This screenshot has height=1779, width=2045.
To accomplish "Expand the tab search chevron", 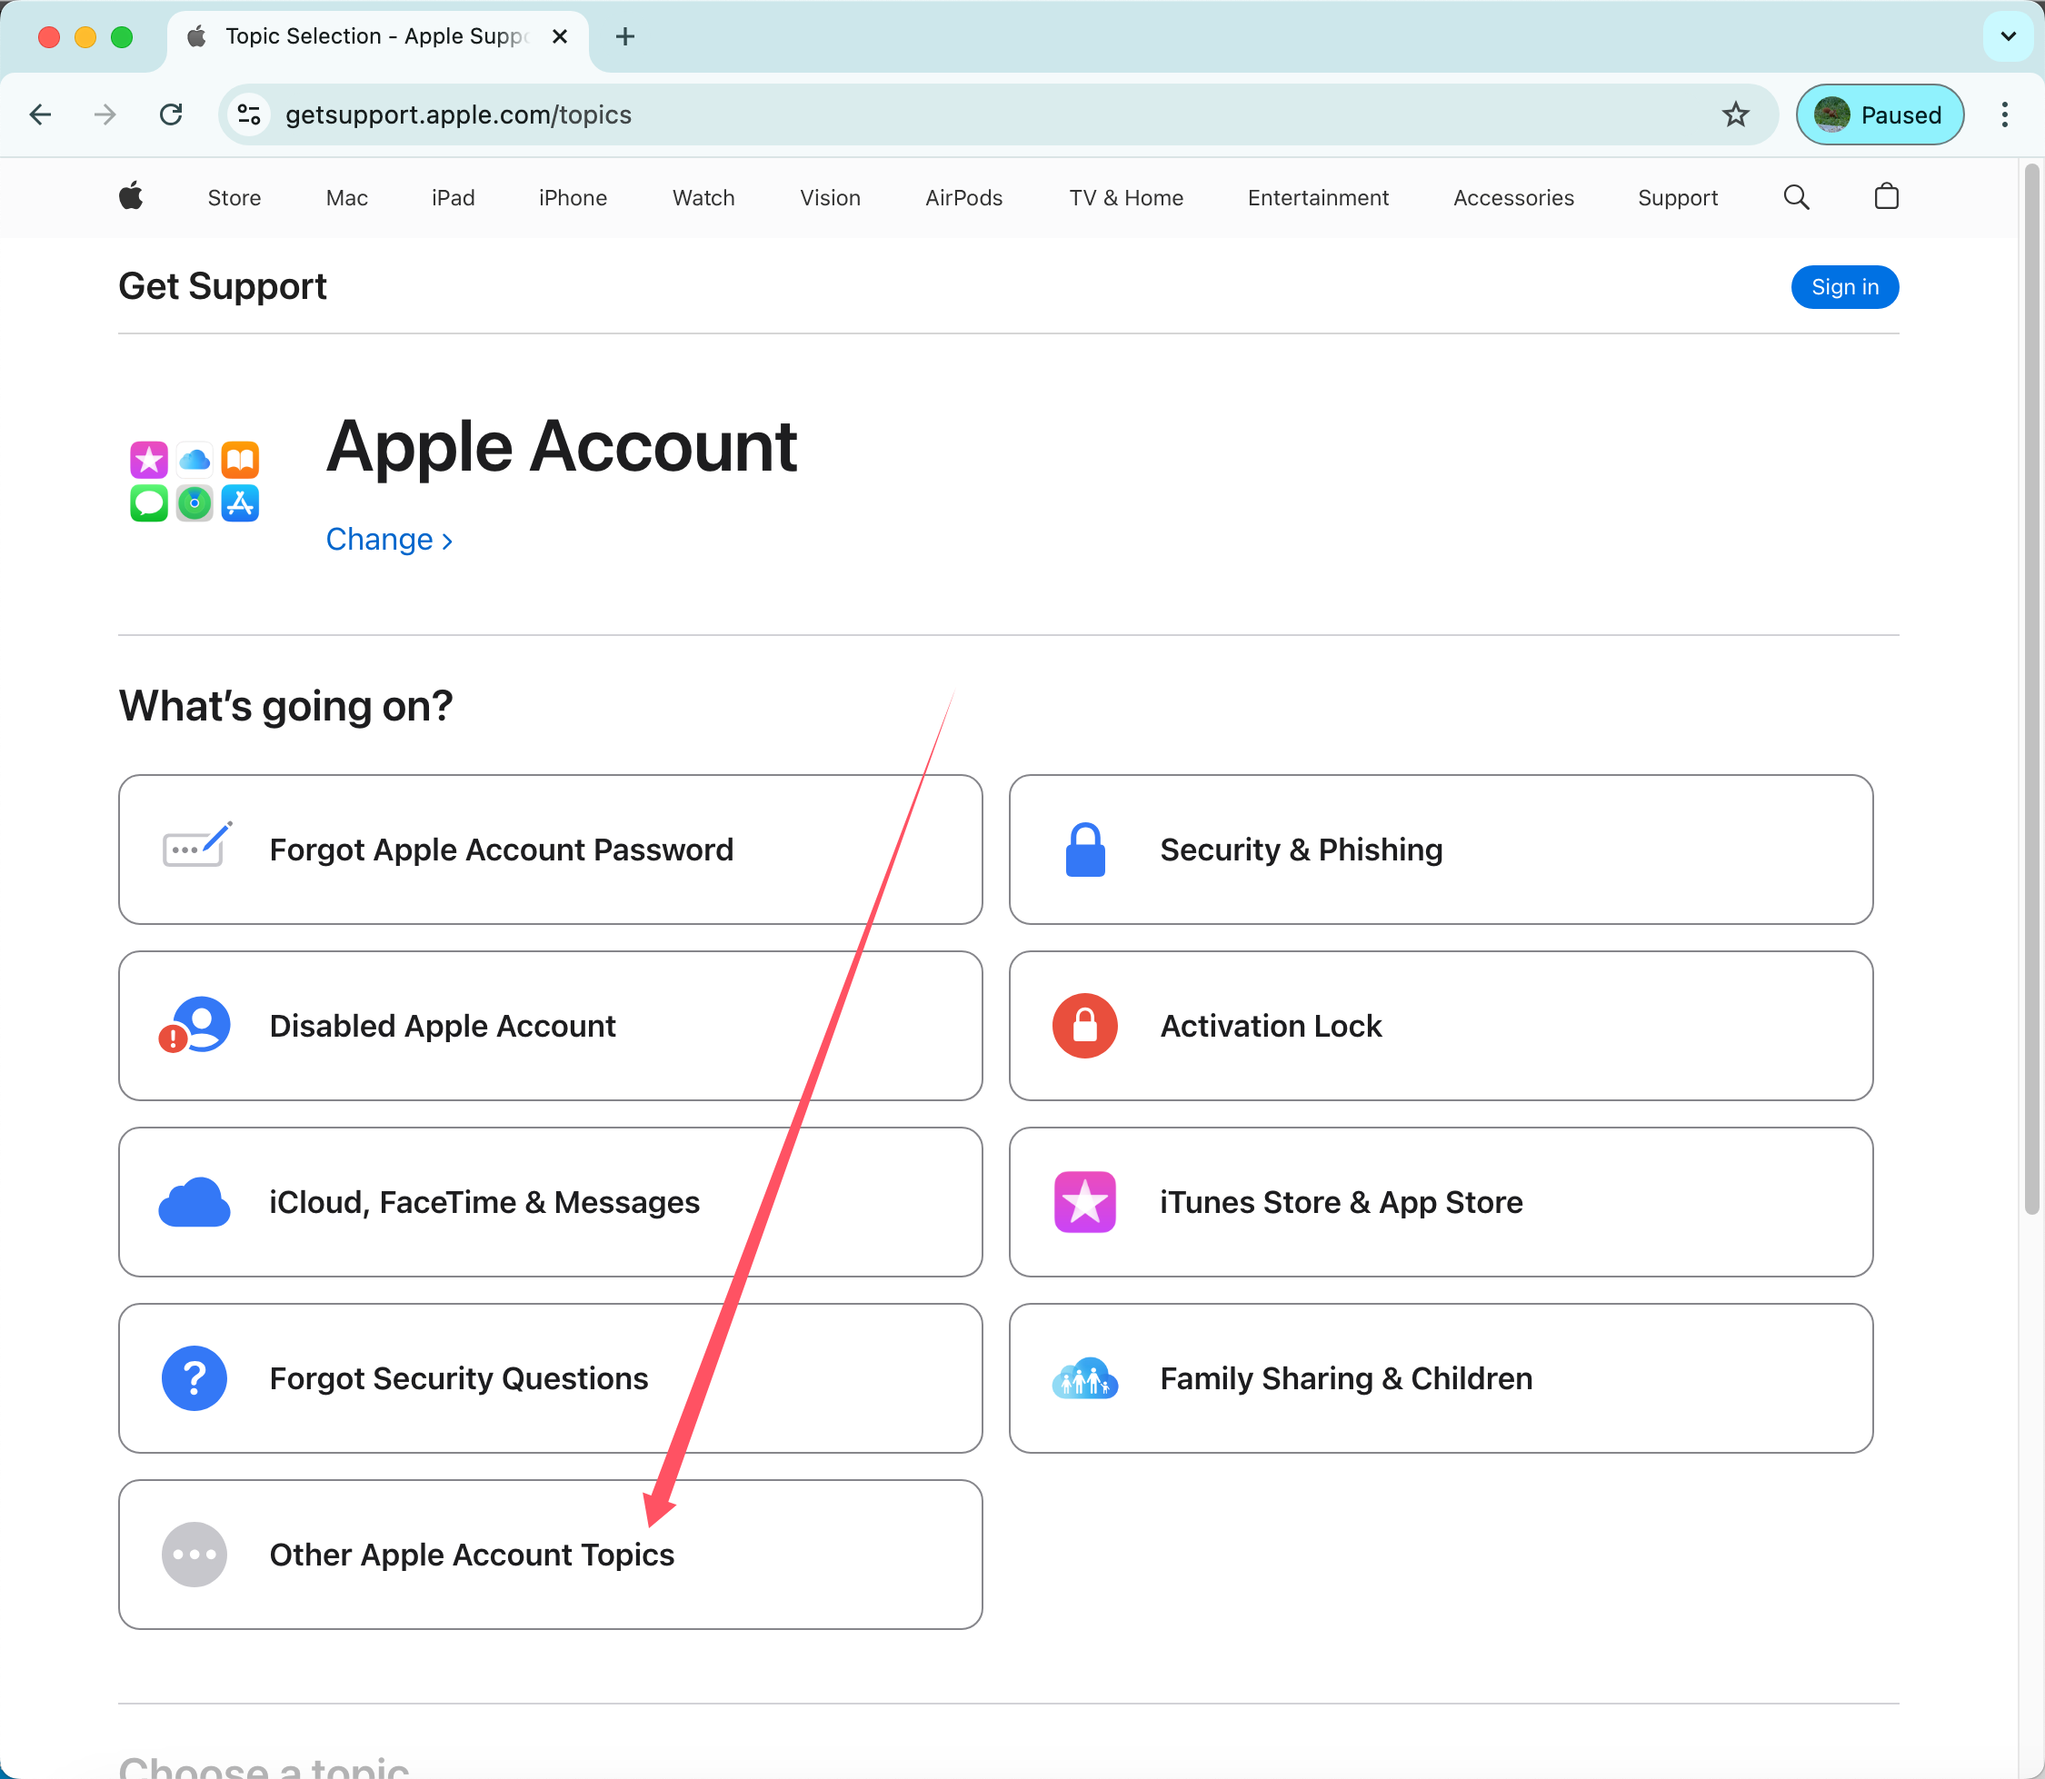I will (2009, 36).
